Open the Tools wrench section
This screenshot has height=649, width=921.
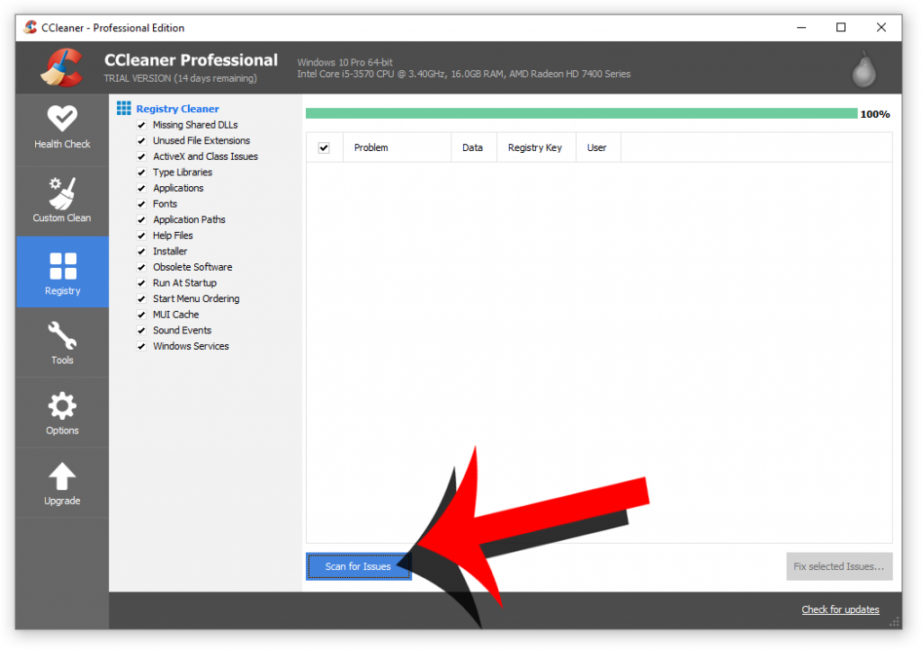(x=62, y=342)
